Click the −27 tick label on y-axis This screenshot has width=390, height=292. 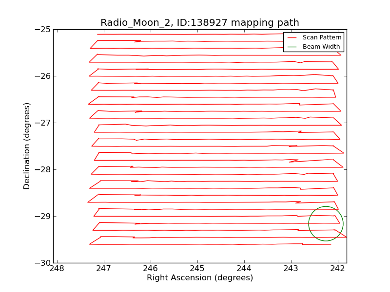[42, 123]
